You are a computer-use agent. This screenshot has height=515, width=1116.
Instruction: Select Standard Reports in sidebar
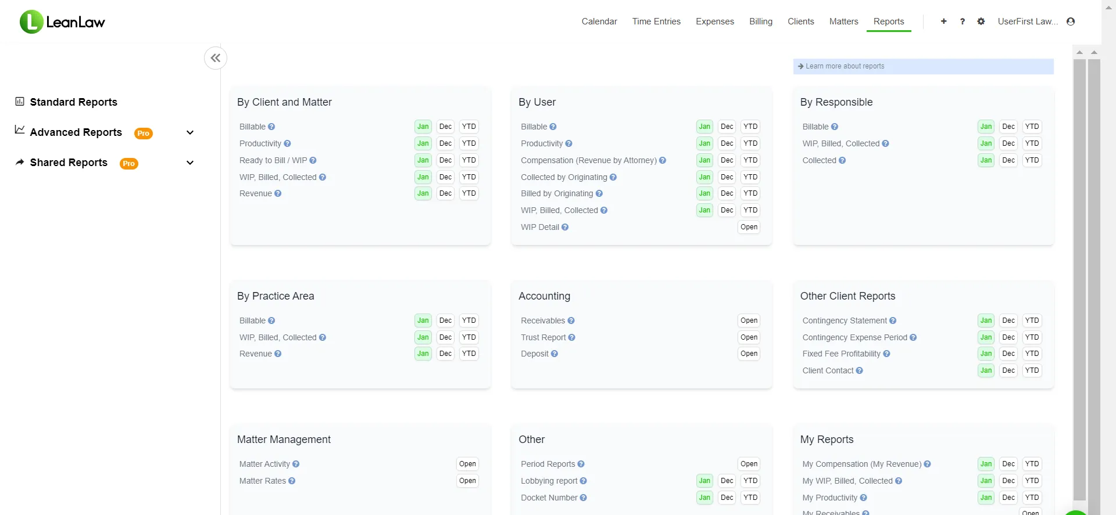[73, 102]
